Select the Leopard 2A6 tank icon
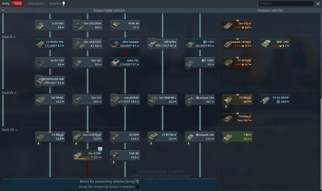 point(200,137)
